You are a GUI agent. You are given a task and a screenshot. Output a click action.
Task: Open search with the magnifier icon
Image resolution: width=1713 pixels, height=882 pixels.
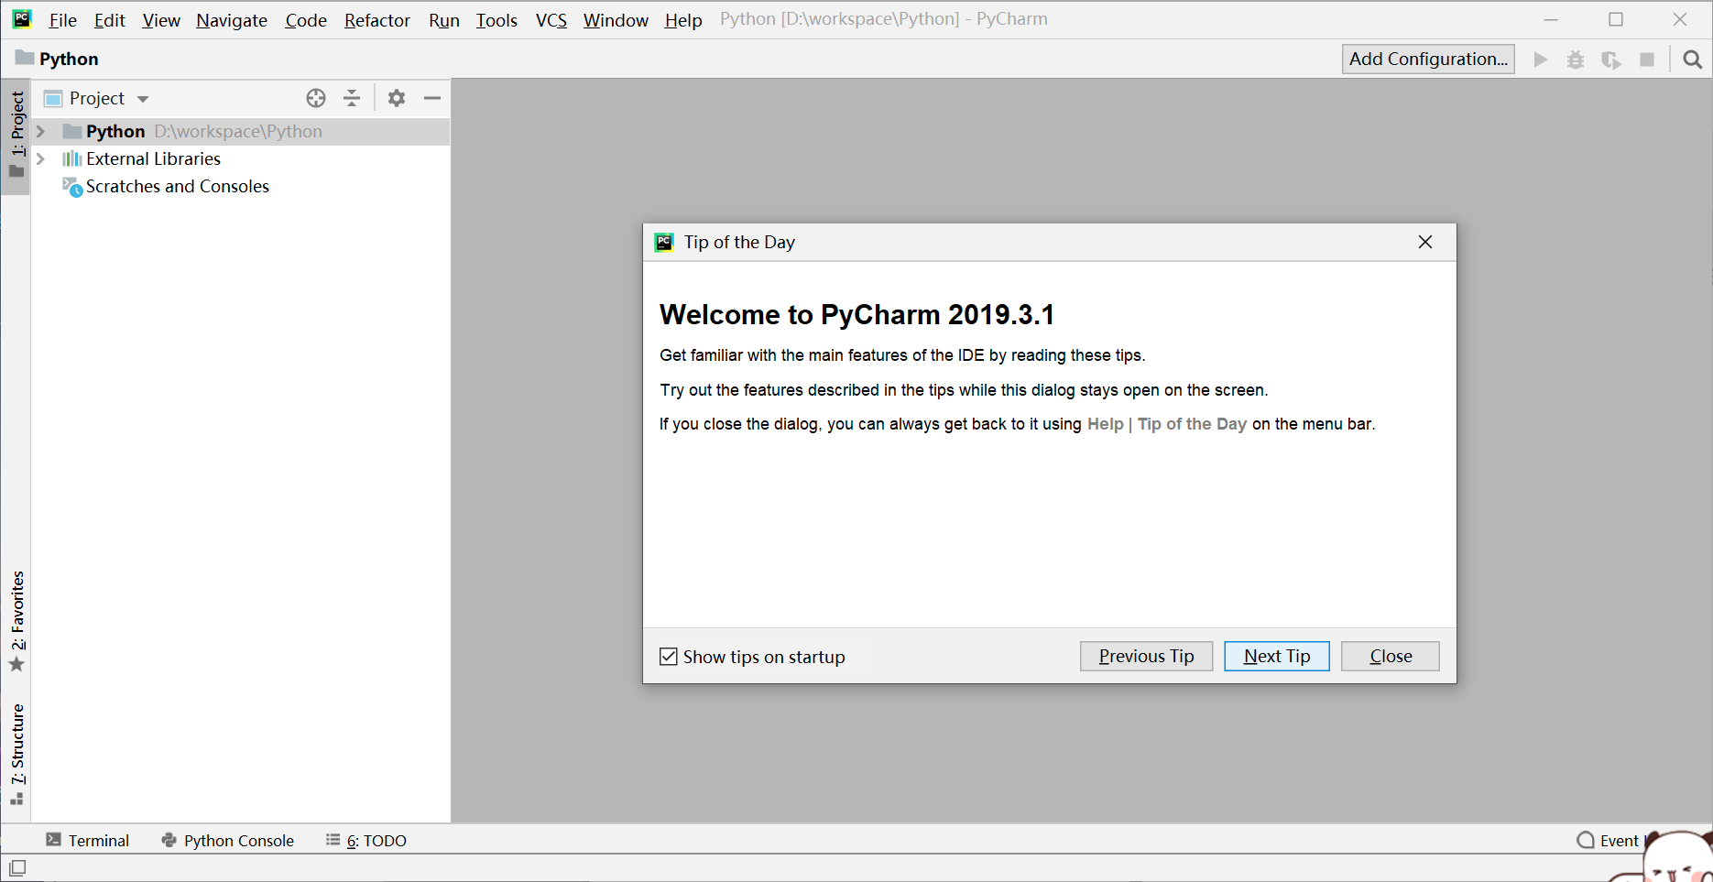pos(1692,59)
